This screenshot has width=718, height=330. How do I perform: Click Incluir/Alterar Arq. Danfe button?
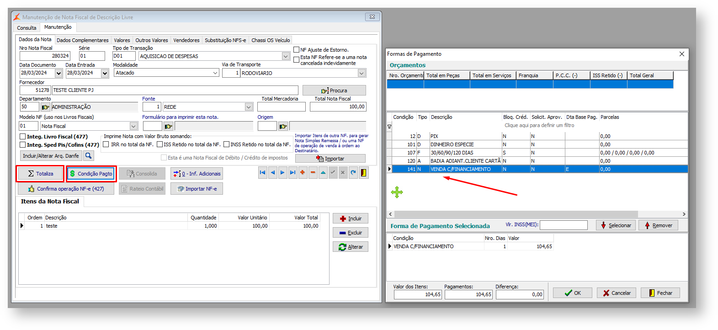tap(51, 156)
